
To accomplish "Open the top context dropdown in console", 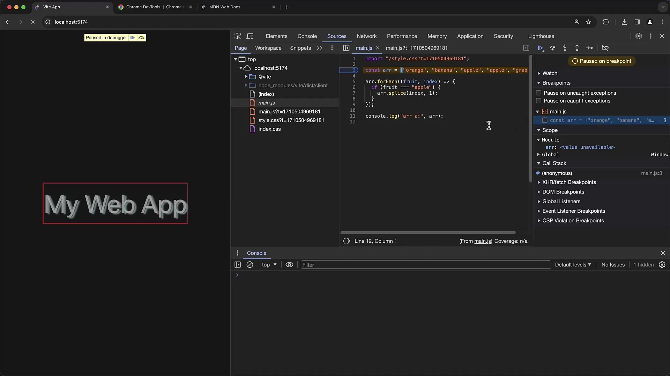I will (x=269, y=265).
